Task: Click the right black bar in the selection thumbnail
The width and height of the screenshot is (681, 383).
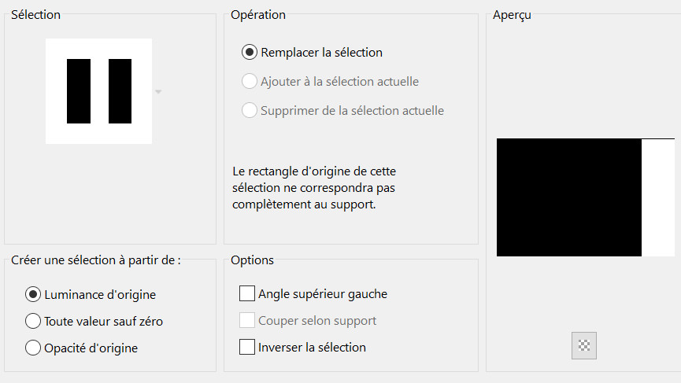Action: [x=120, y=91]
